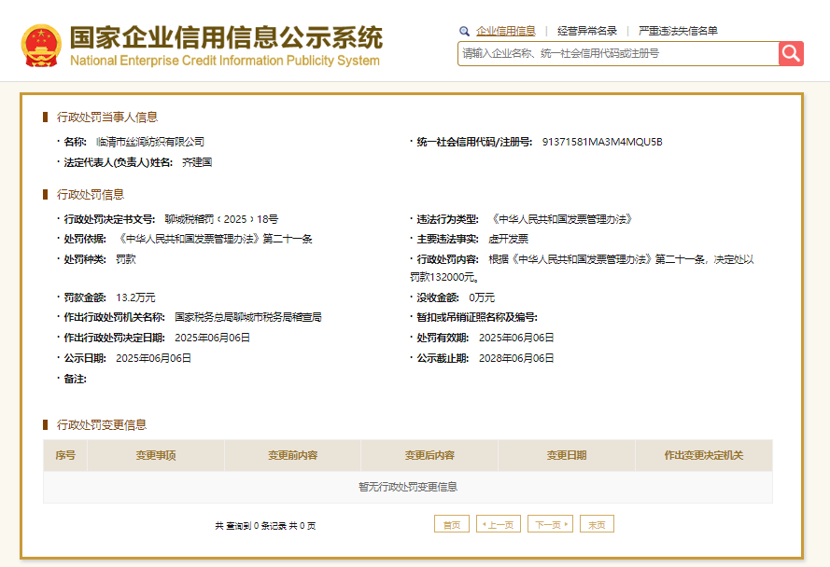Viewport: 830px width, 567px height.
Task: Click the 国家企业信用信息公示系统 site title
Action: 226,38
